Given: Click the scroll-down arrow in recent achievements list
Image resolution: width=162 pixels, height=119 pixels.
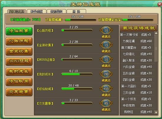Looking at the screenshot, I should pyautogui.click(x=156, y=112).
